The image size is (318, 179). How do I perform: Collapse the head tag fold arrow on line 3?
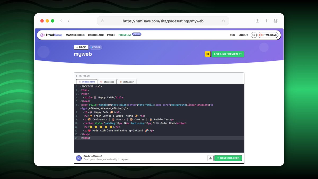coord(78,94)
